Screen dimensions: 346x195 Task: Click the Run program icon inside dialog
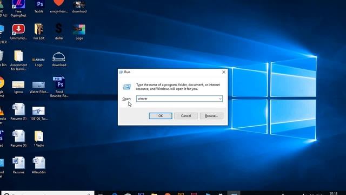[x=127, y=87]
